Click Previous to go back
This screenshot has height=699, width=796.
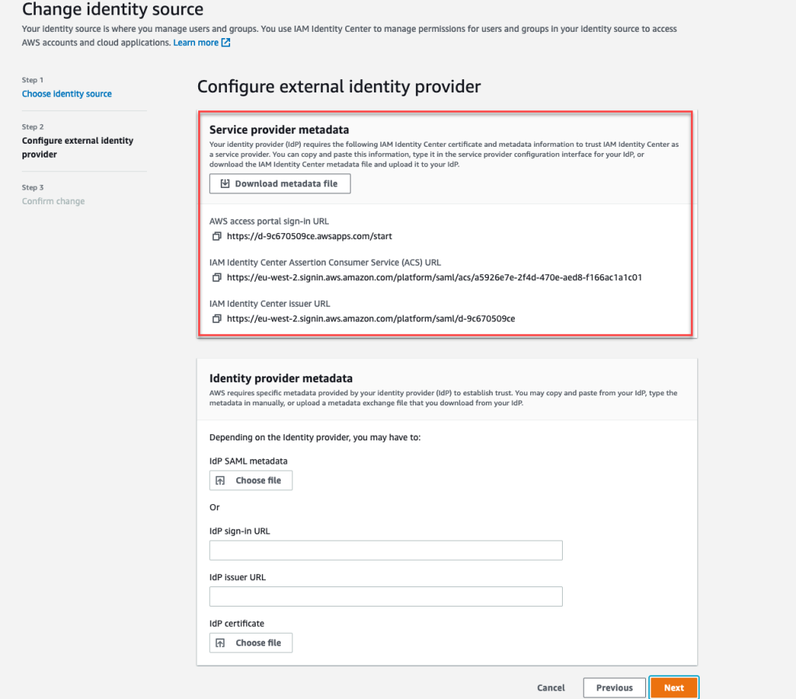point(614,687)
